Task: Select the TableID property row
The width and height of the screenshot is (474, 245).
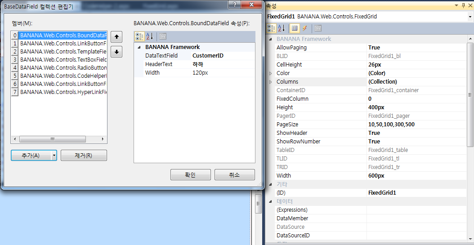Action: click(x=371, y=150)
